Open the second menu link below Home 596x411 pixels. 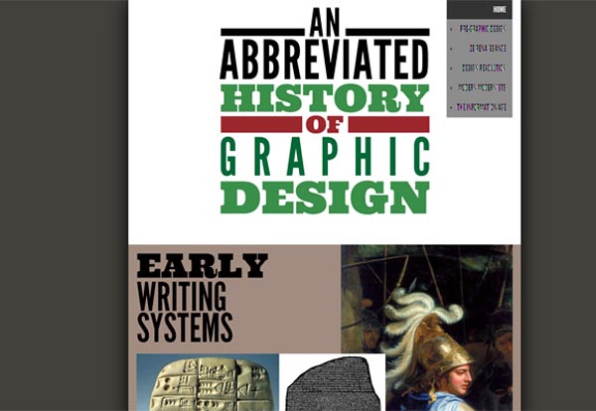(x=488, y=49)
